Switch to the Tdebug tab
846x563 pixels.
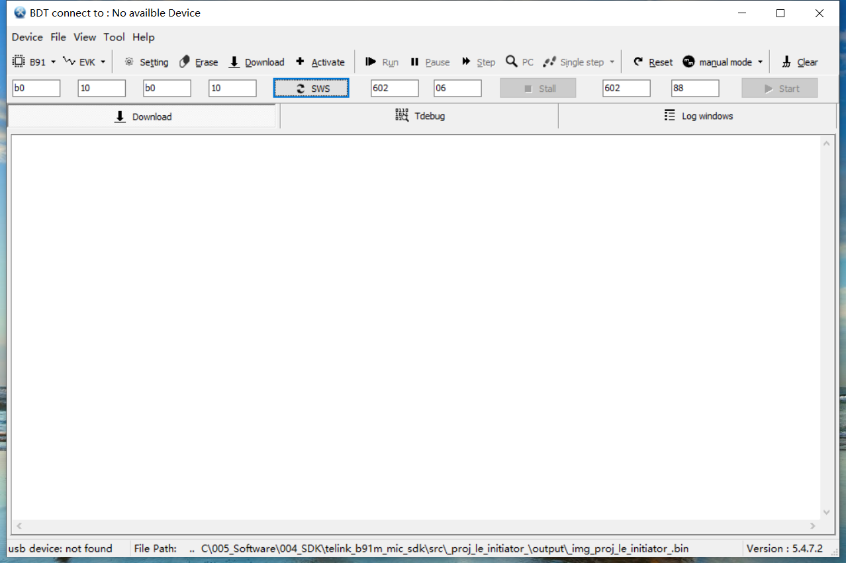418,115
